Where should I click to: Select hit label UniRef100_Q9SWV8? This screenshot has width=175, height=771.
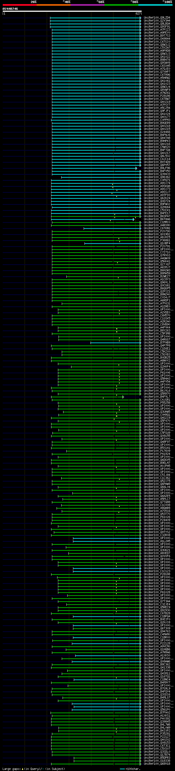pyautogui.click(x=157, y=63)
